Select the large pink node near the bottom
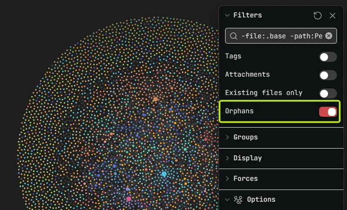 tap(129, 199)
